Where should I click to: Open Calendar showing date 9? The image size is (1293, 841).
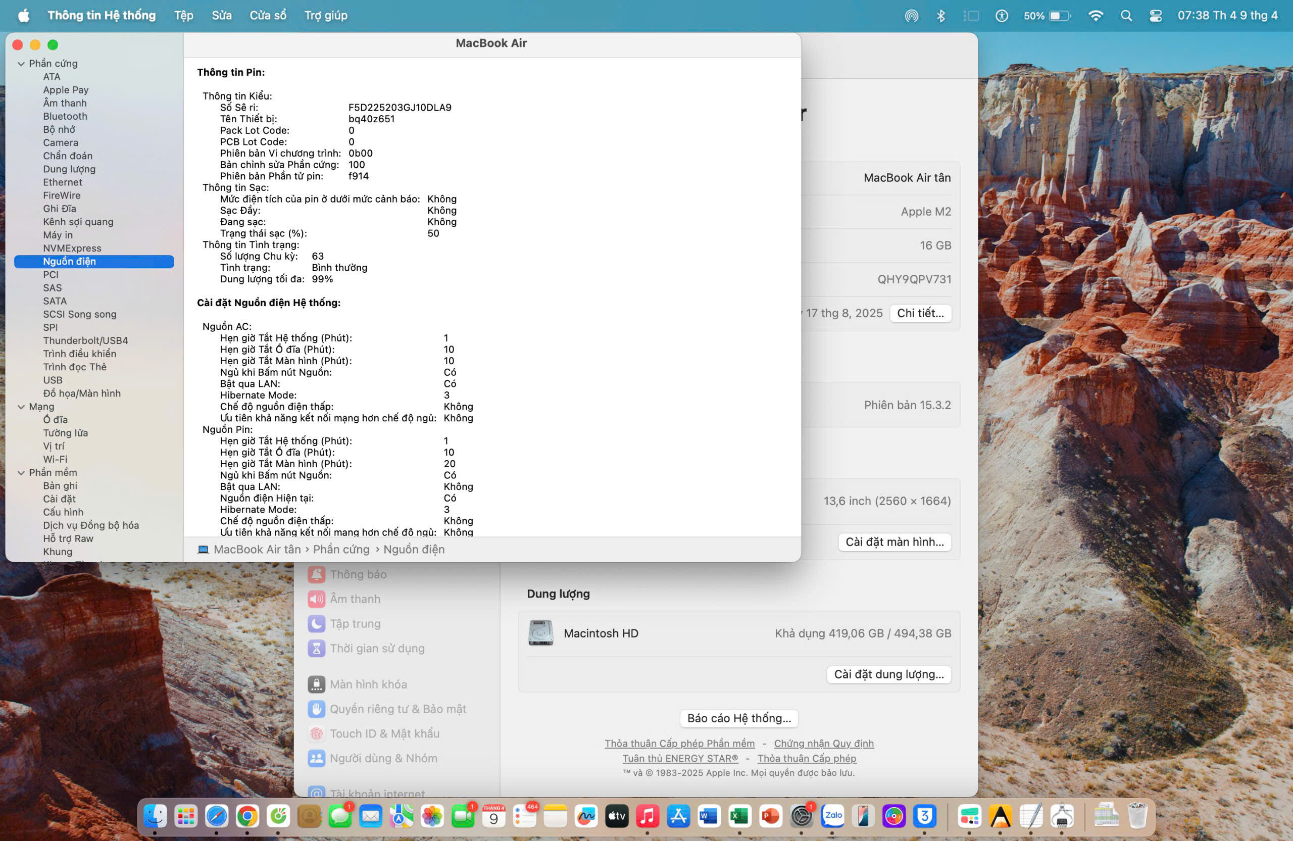tap(494, 816)
